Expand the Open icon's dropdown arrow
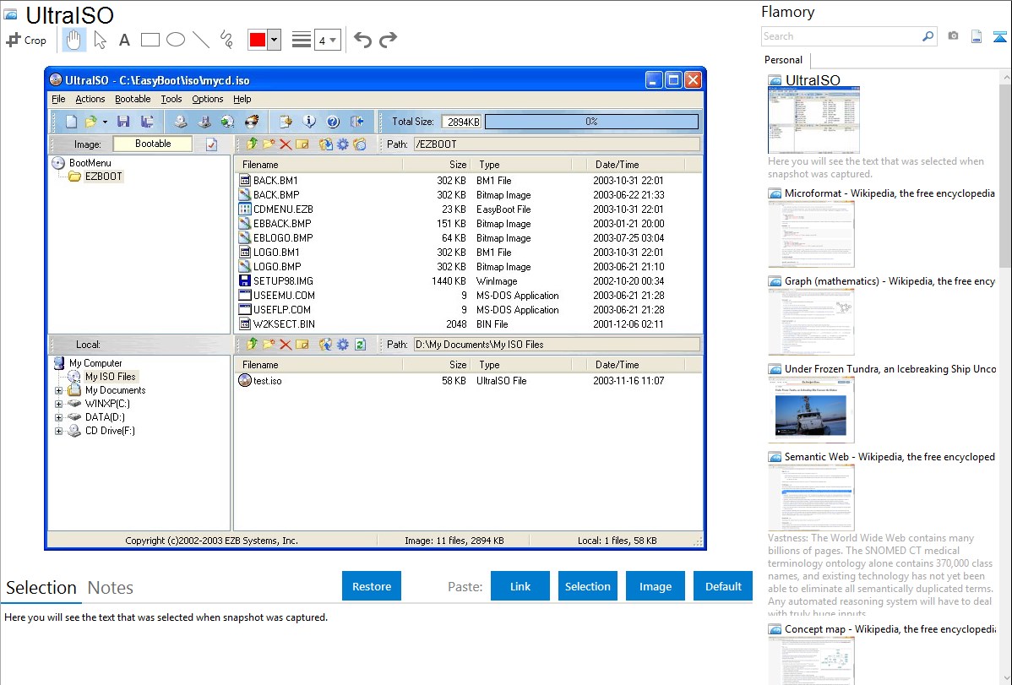The image size is (1012, 685). (105, 122)
